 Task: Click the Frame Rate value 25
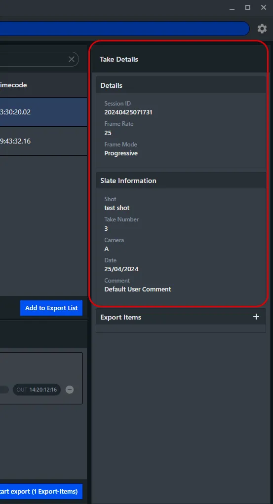click(108, 133)
